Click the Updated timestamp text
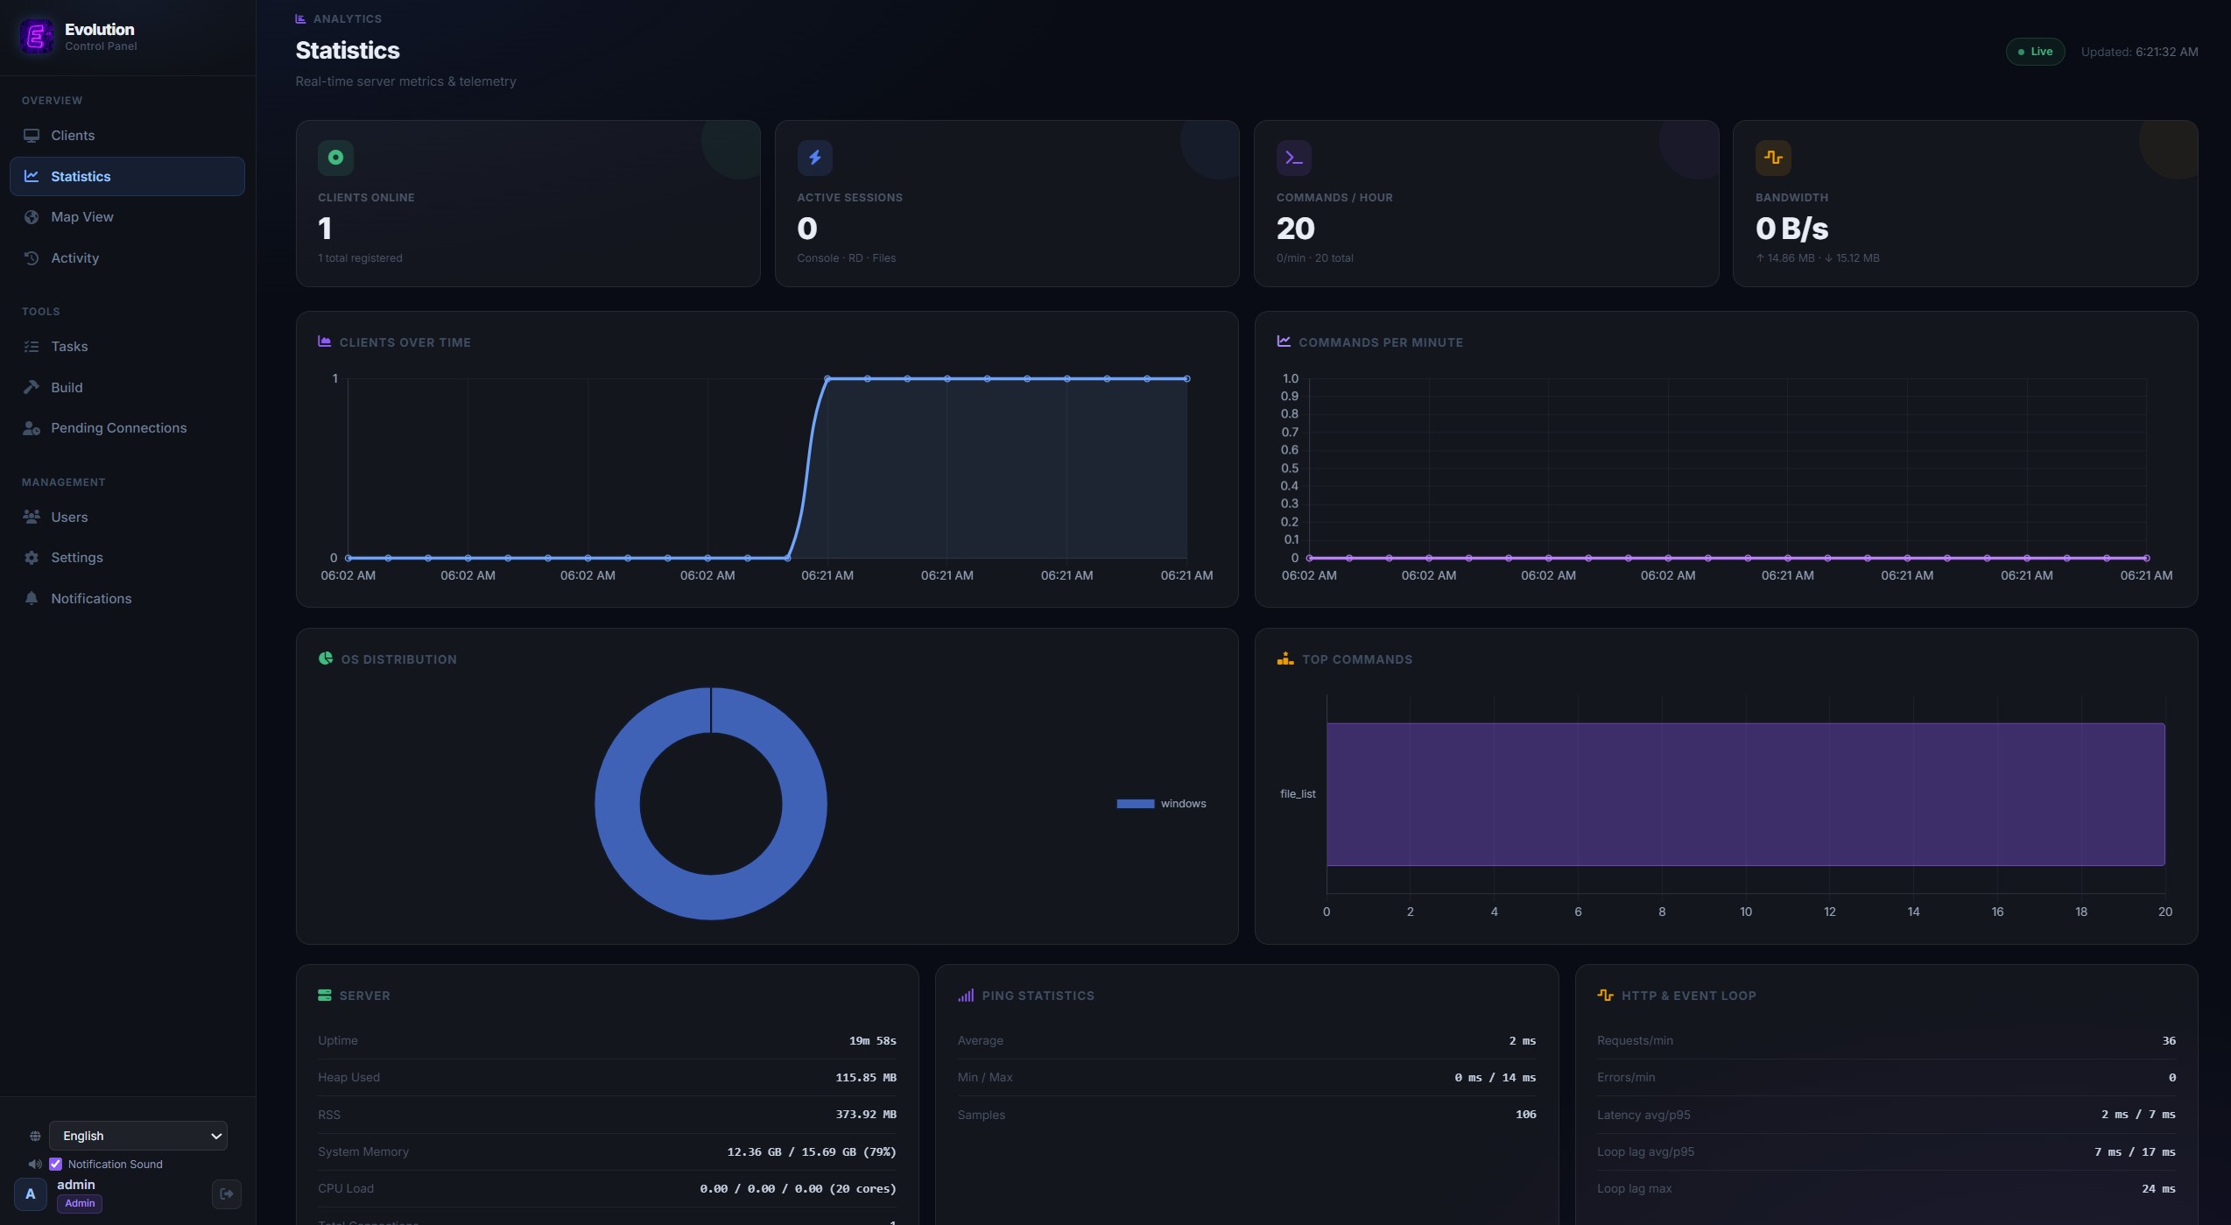Screen dimensions: 2231x1225 [x=2139, y=52]
